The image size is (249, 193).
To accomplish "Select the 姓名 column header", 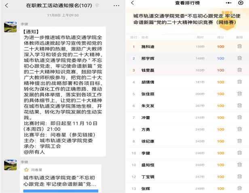I will 145,37.
